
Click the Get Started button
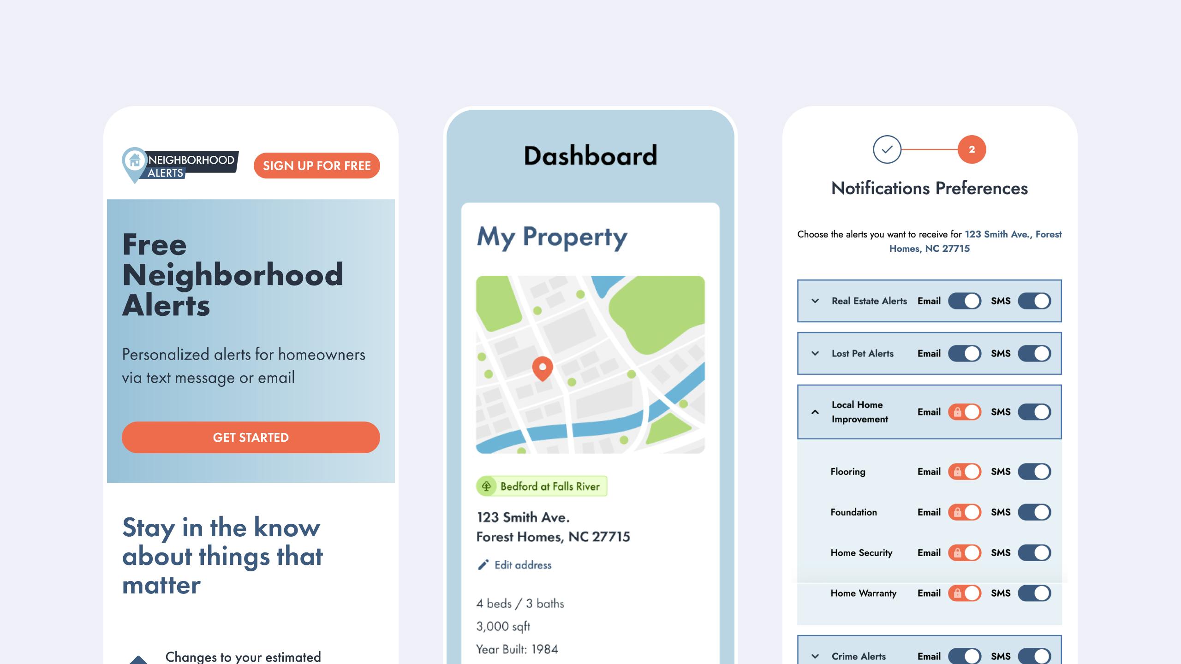pos(250,437)
